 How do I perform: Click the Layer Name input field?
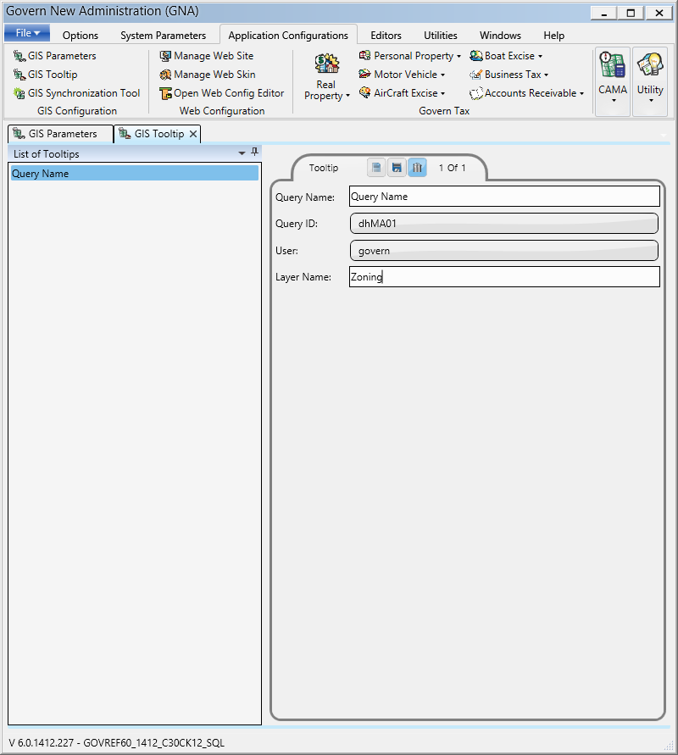[503, 277]
